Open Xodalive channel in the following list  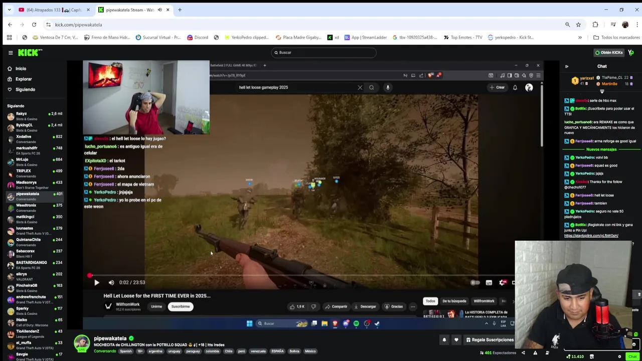point(34,139)
